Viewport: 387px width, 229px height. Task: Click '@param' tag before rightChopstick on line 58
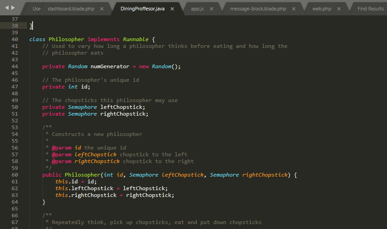pyautogui.click(x=61, y=161)
